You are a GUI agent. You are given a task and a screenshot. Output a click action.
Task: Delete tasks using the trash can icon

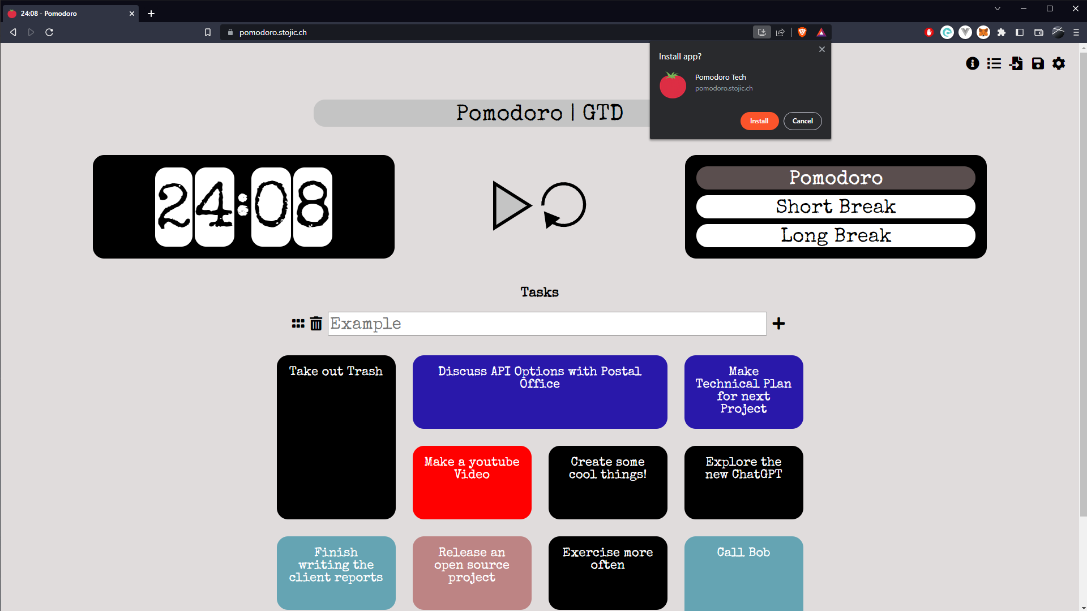316,323
